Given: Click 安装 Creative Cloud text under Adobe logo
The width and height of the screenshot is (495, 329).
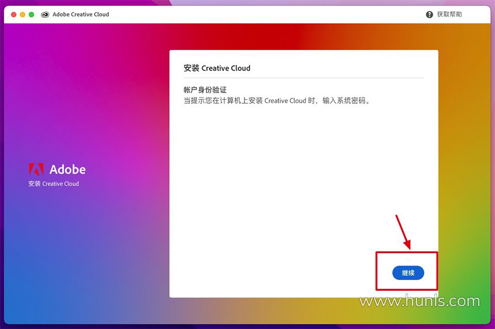Looking at the screenshot, I should click(x=54, y=184).
